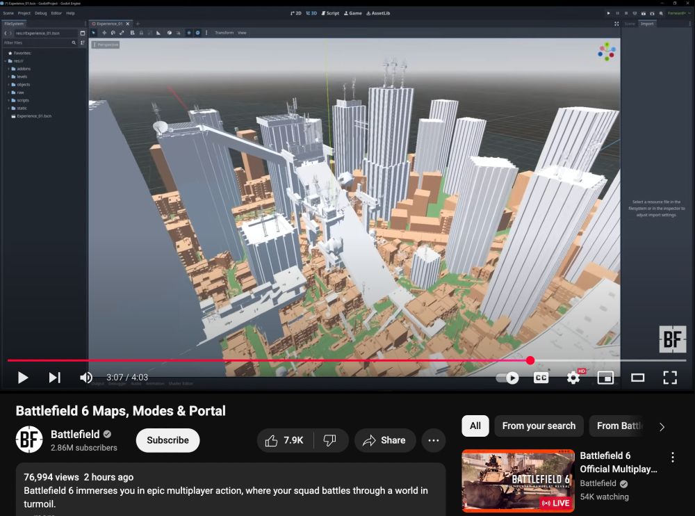The height and width of the screenshot is (516, 695).
Task: Lock the selected node
Action: click(141, 33)
